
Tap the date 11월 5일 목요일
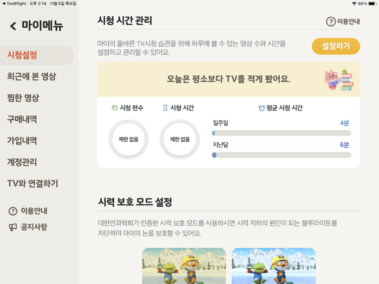63,4
